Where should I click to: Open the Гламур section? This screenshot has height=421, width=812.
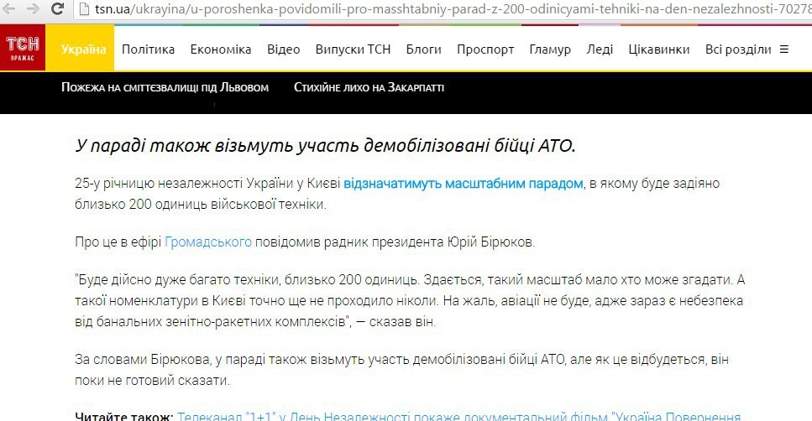click(549, 49)
